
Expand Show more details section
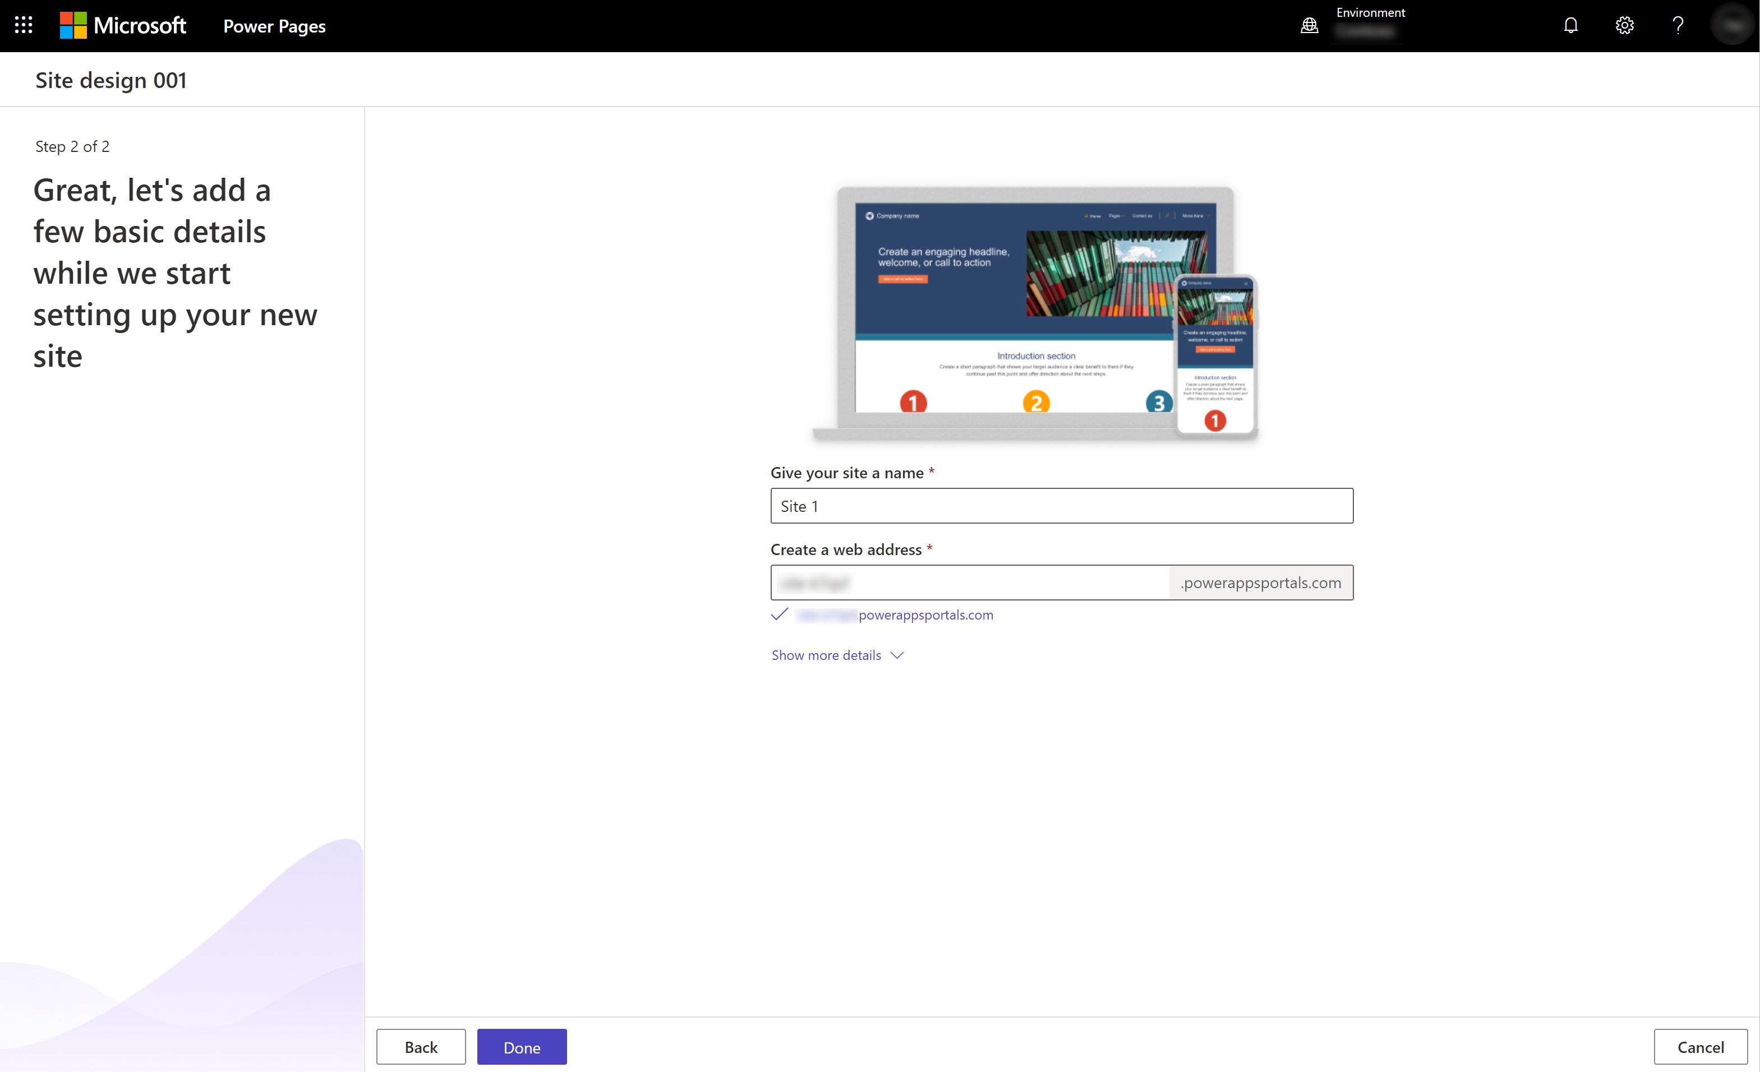tap(838, 655)
